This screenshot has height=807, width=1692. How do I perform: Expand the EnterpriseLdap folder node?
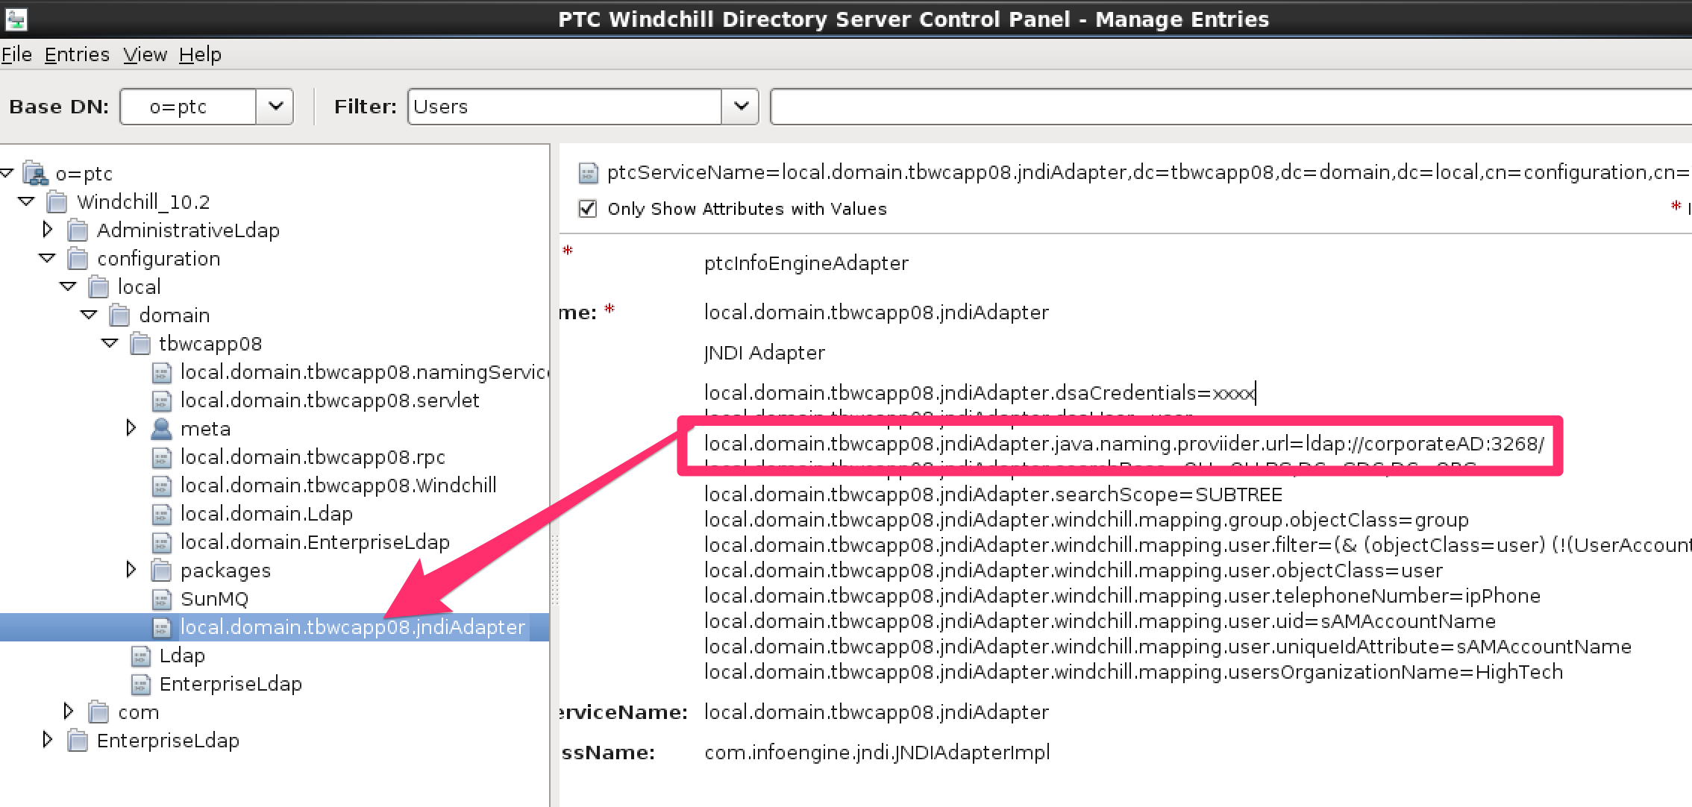pos(48,740)
